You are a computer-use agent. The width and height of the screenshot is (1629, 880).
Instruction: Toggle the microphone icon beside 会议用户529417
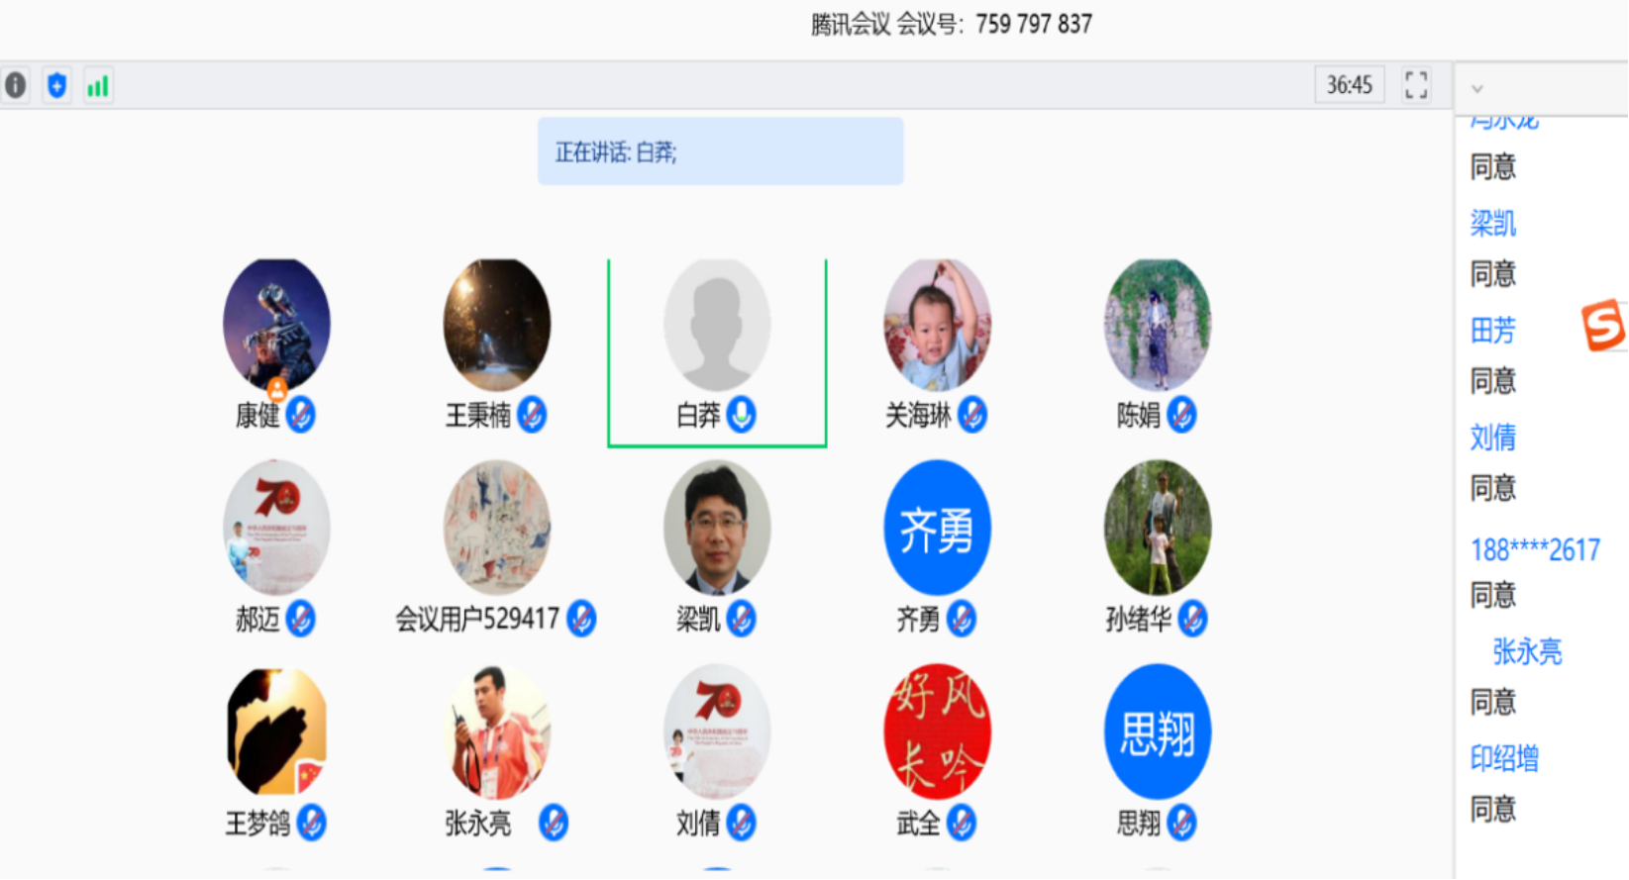tap(581, 619)
